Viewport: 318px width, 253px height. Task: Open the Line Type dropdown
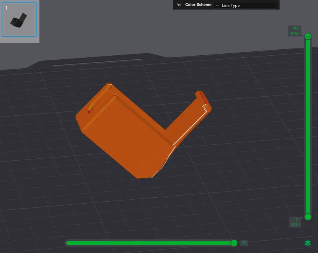(245, 6)
